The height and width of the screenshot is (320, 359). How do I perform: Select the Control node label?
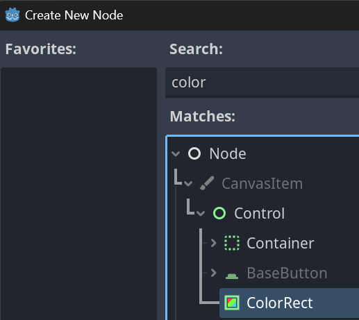pyautogui.click(x=259, y=213)
